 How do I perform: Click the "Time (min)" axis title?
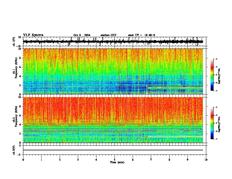coord(117,162)
